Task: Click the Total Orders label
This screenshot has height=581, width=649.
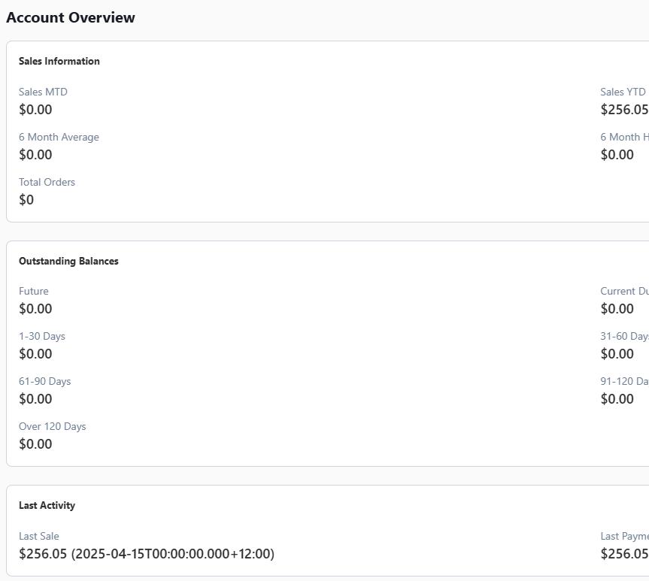Action: pos(47,182)
